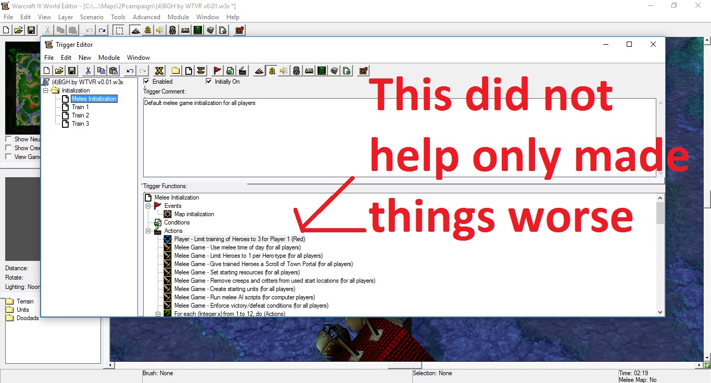Select Melee Initialization in trigger tree
Image resolution: width=711 pixels, height=383 pixels.
click(x=94, y=99)
